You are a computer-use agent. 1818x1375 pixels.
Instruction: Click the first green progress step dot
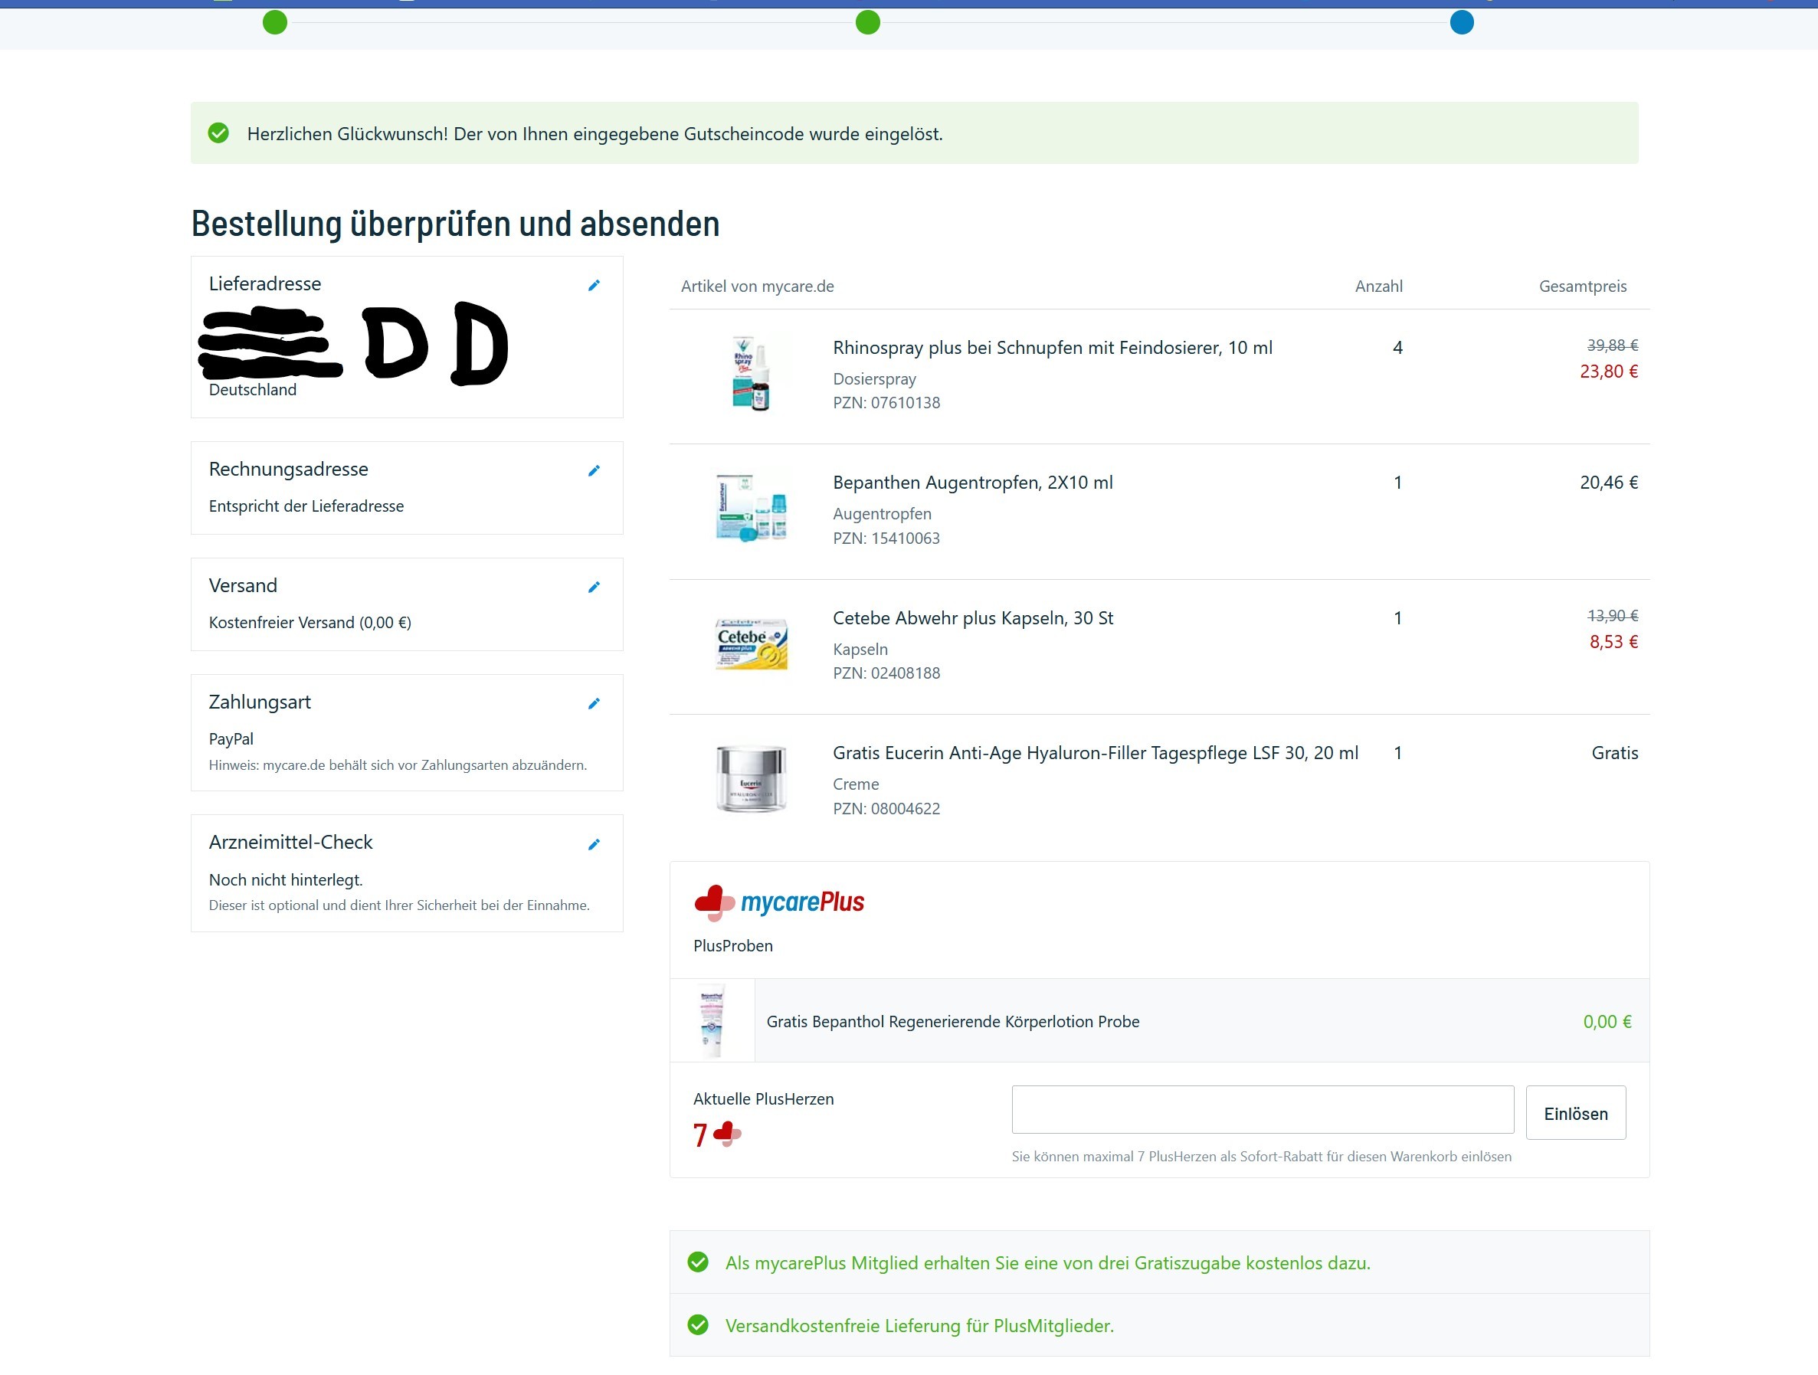tap(274, 23)
